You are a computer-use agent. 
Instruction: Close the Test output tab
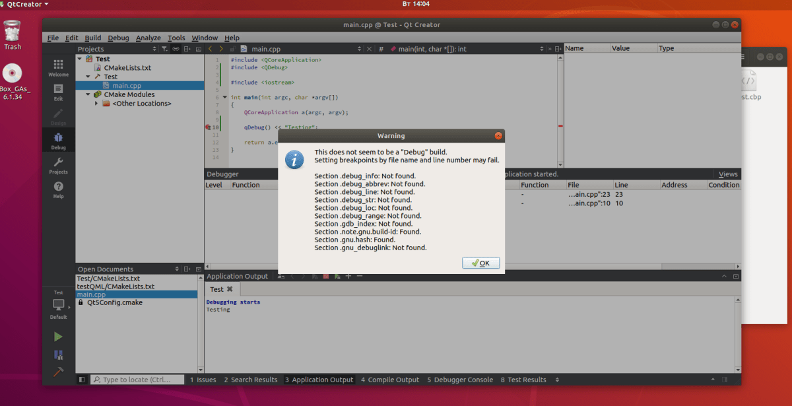point(230,289)
